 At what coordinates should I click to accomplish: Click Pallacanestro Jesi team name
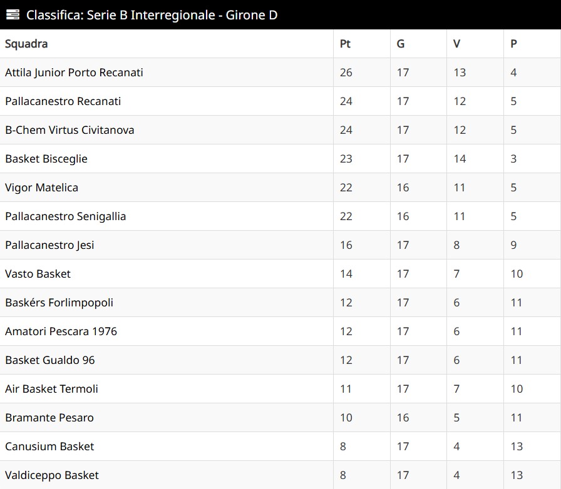tap(49, 245)
